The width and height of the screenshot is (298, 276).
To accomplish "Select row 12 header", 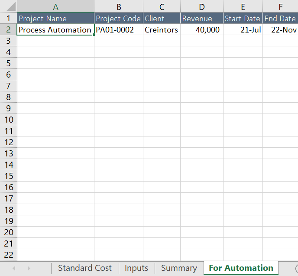I will (8, 142).
